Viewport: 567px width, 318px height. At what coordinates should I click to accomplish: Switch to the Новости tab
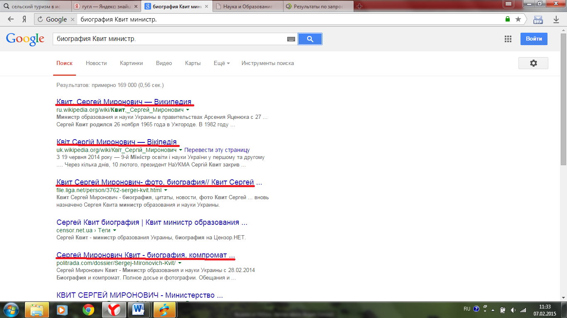tap(96, 63)
